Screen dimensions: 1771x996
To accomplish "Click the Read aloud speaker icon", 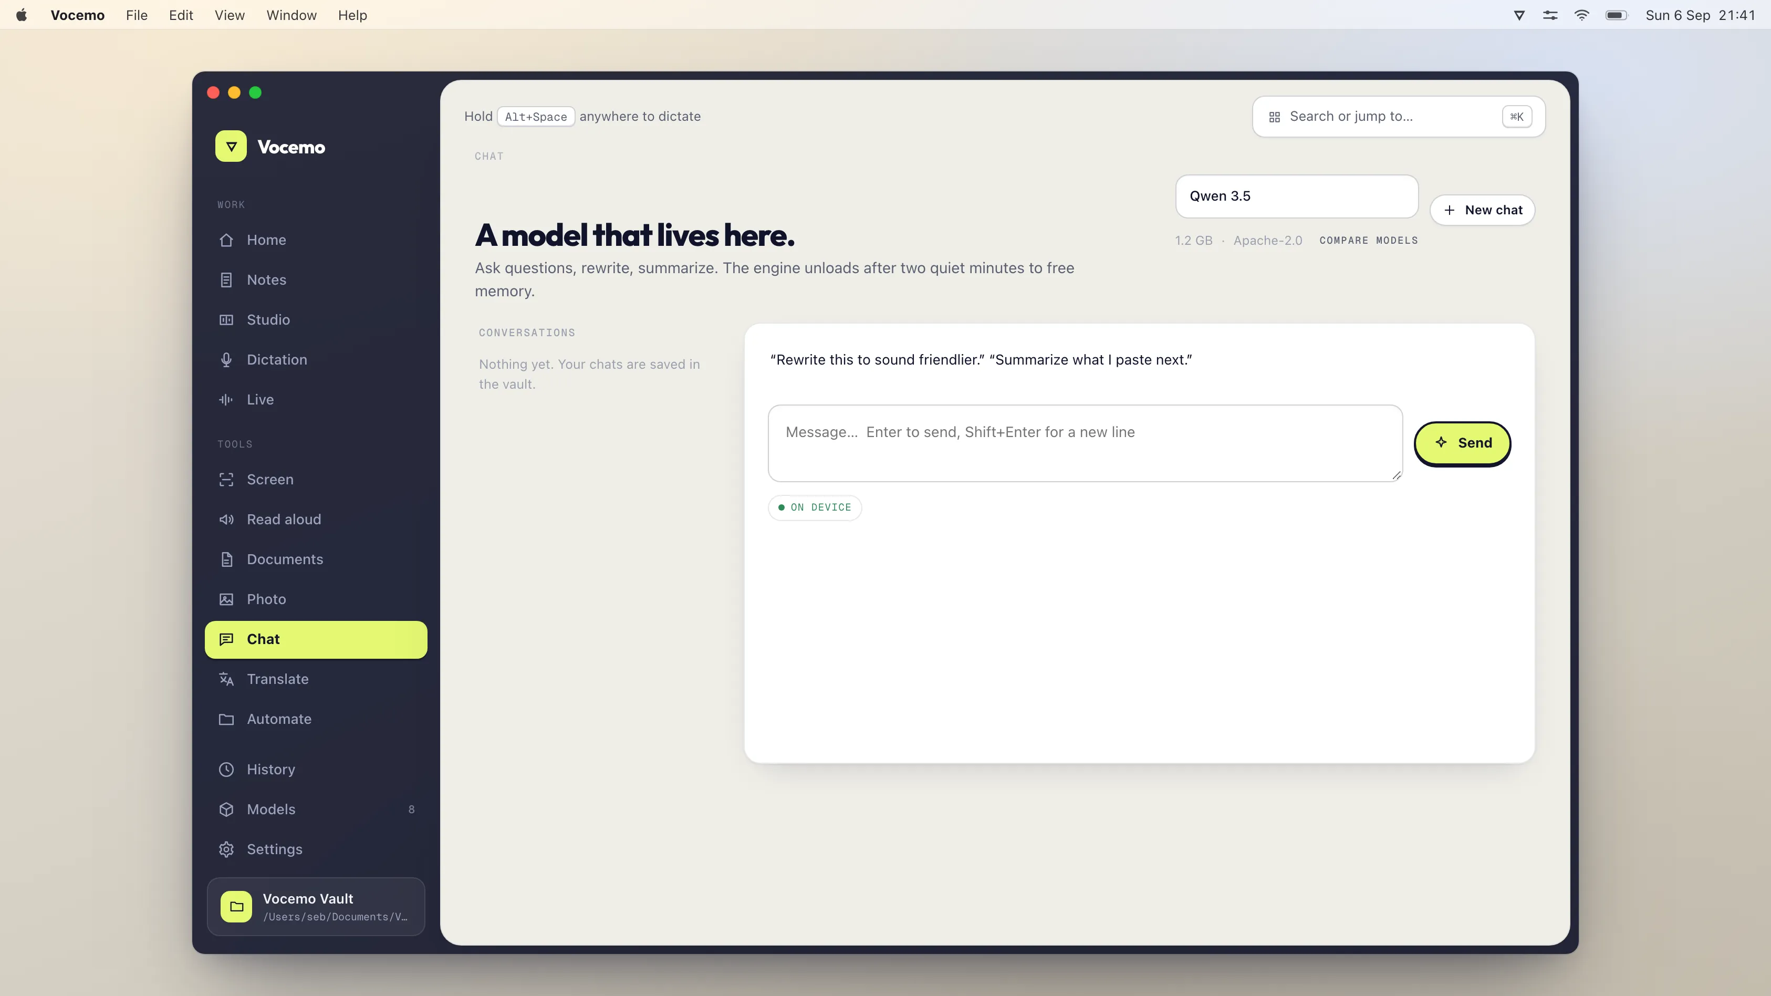I will pos(226,520).
